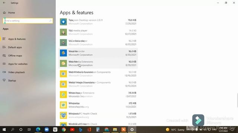Open Calculator from the taskbar

98,130
